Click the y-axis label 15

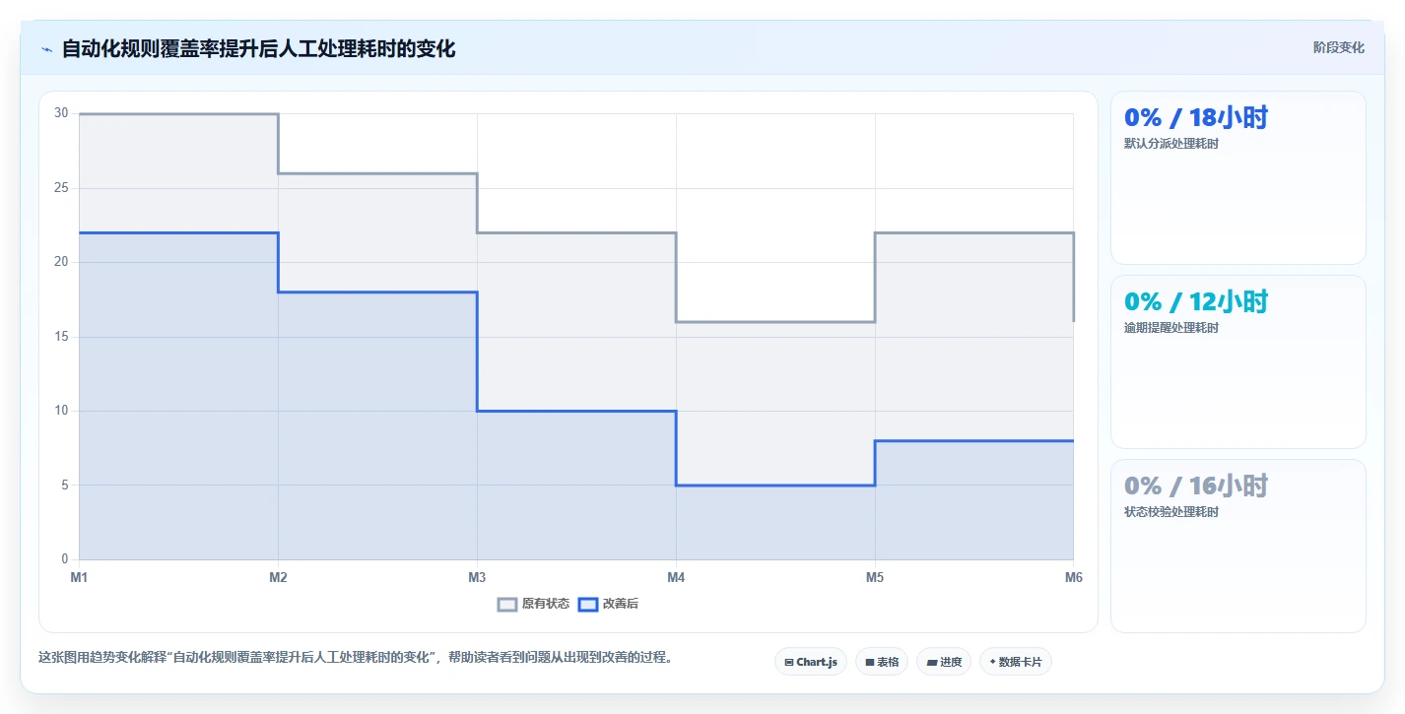tap(61, 337)
